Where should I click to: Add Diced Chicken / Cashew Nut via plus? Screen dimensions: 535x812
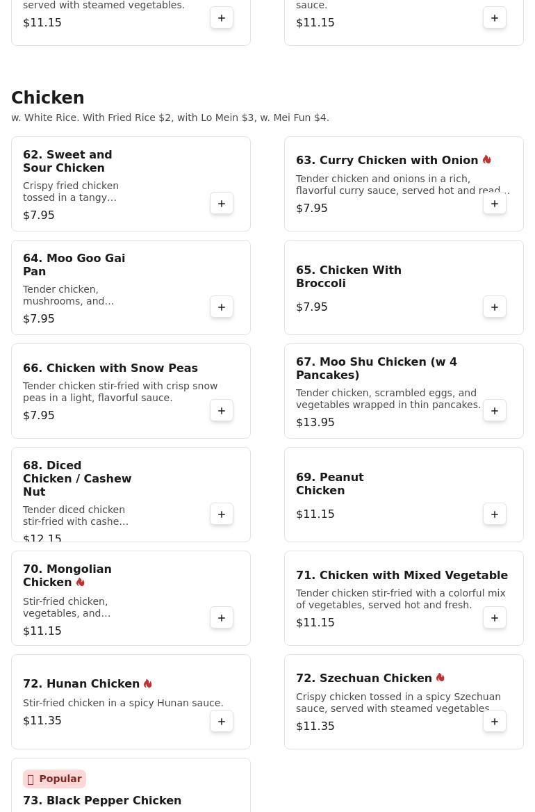coord(222,514)
